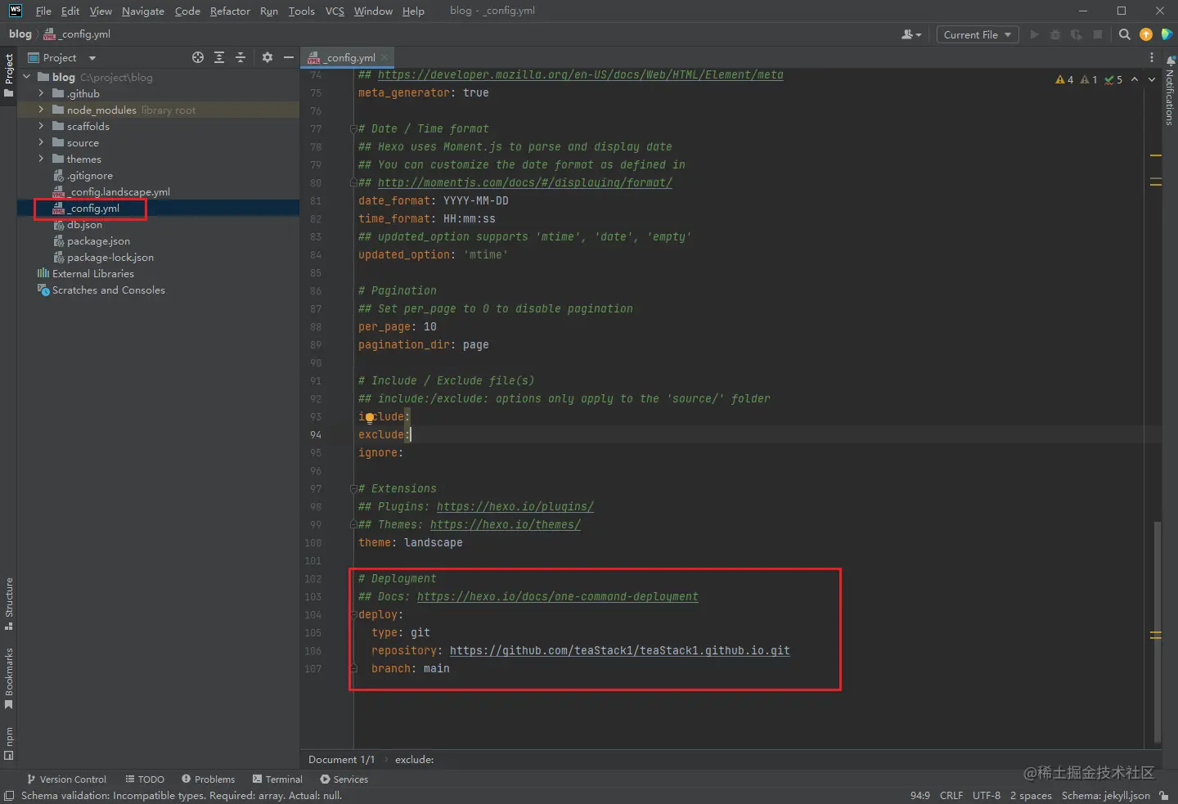Viewport: 1178px width, 804px height.
Task: Click the Collapse All icon in Project panel
Action: pyautogui.click(x=241, y=57)
